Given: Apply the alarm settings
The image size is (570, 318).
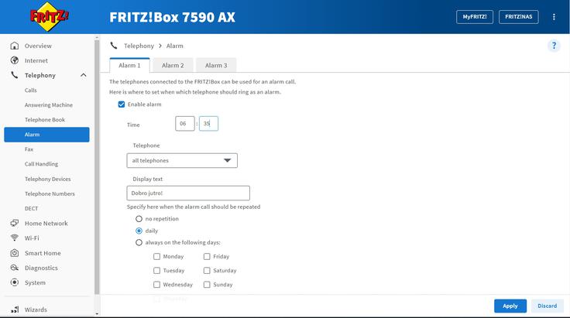Looking at the screenshot, I should click(x=510, y=306).
